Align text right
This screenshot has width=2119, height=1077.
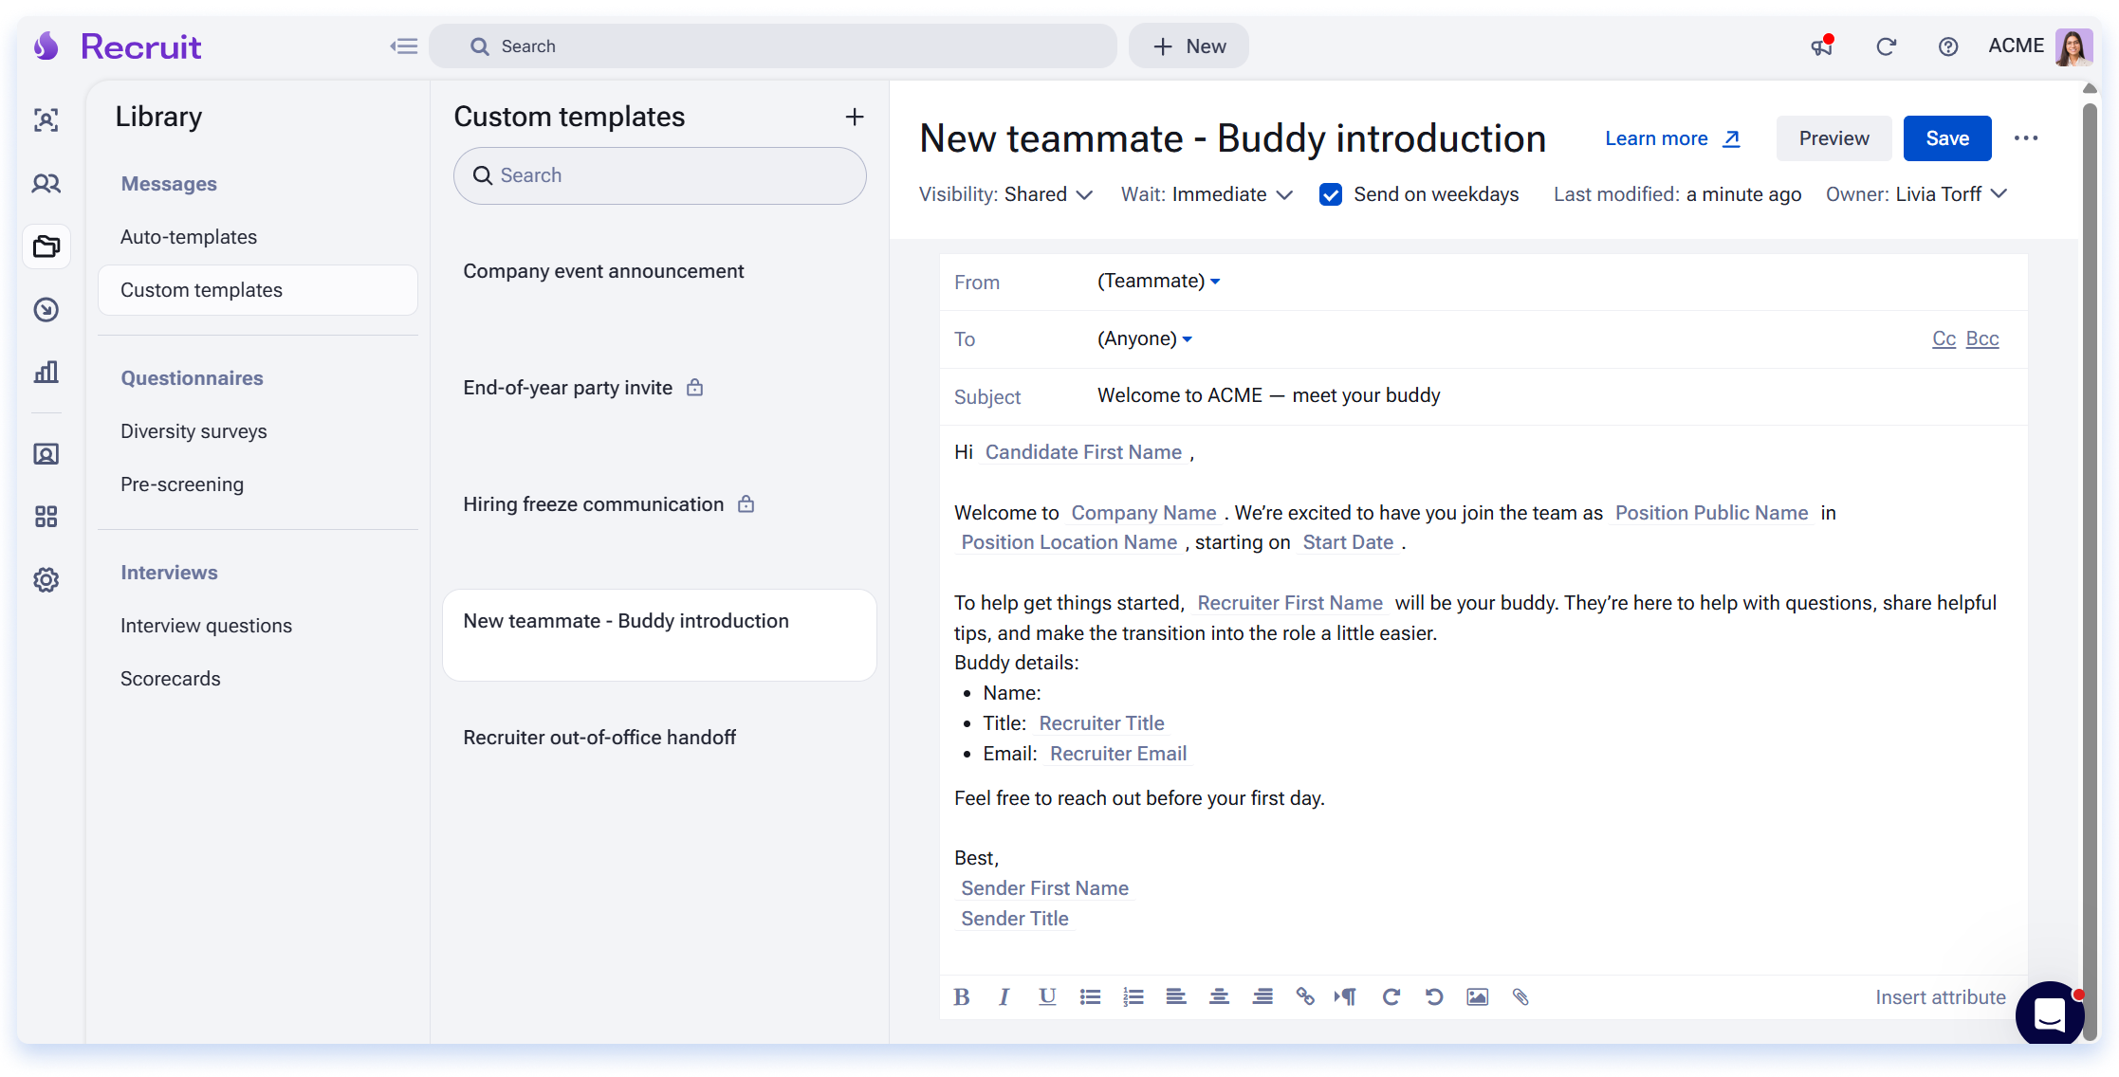tap(1262, 996)
